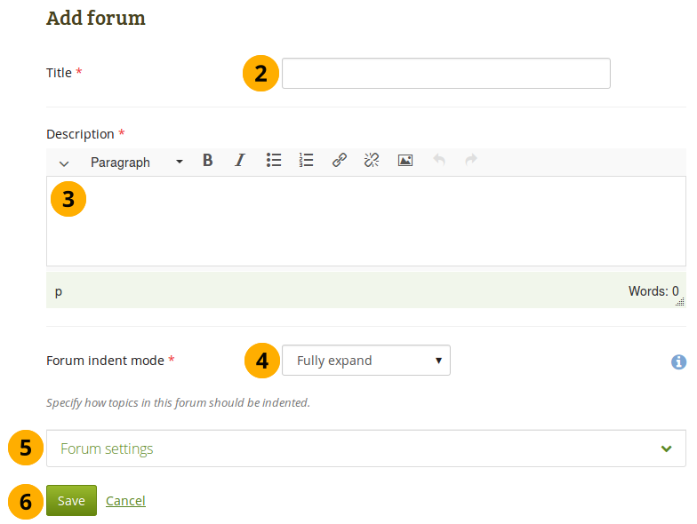Insert a bulleted list

(x=274, y=161)
